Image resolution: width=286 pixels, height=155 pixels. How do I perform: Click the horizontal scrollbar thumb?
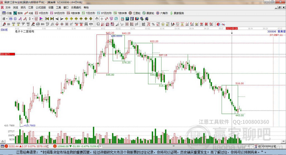(174, 146)
